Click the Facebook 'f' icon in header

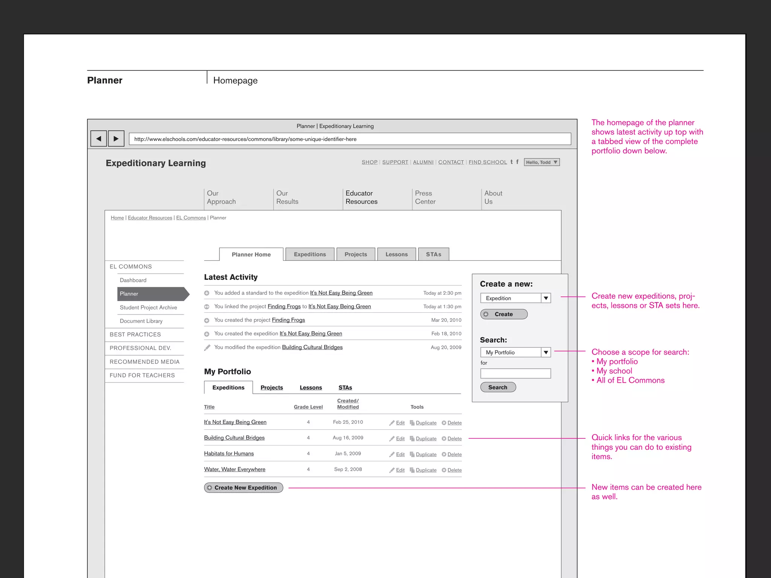point(517,162)
